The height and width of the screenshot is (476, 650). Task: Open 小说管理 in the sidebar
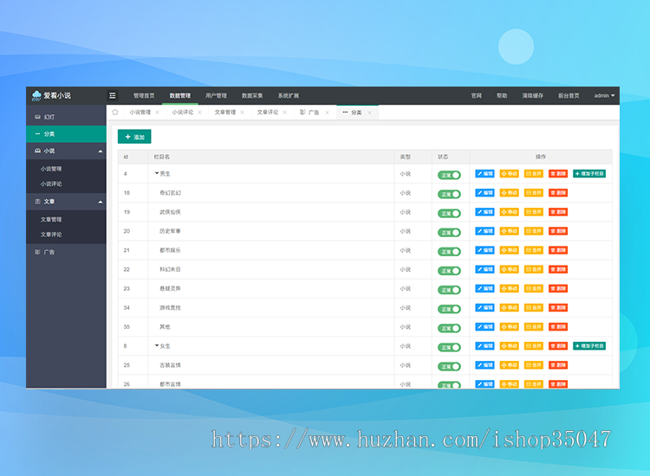(x=51, y=169)
